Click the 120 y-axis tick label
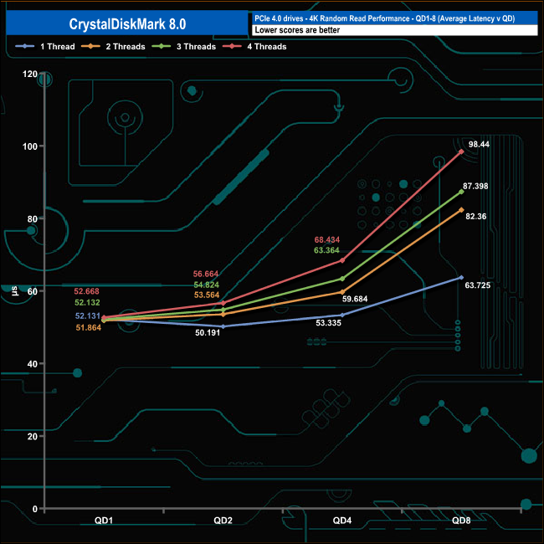Viewport: 544px width, 544px height. click(x=30, y=74)
